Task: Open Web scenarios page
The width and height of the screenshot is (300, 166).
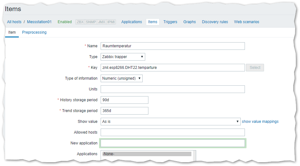Action: click(246, 22)
